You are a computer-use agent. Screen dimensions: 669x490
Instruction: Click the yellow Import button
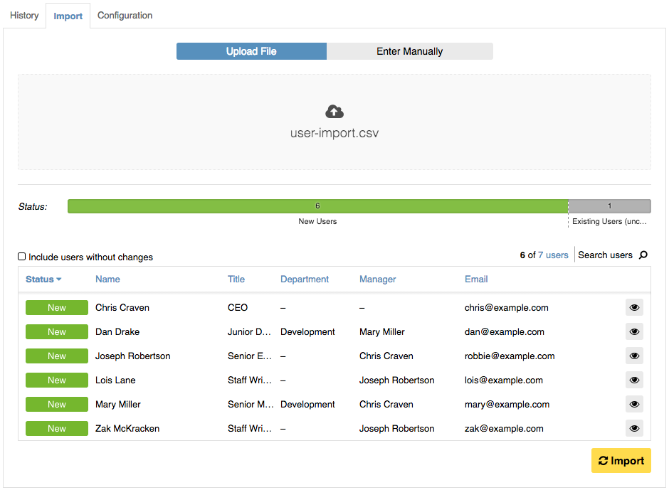click(621, 461)
